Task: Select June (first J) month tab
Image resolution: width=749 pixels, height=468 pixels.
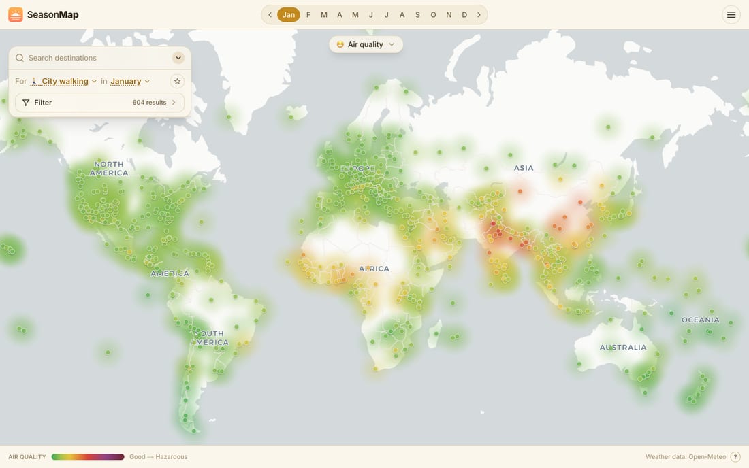Action: tap(370, 15)
